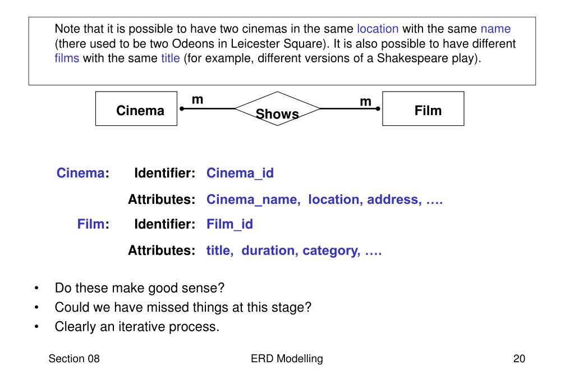Click the blue Film: heading
Viewport: 574px width, 383px height.
(93, 224)
